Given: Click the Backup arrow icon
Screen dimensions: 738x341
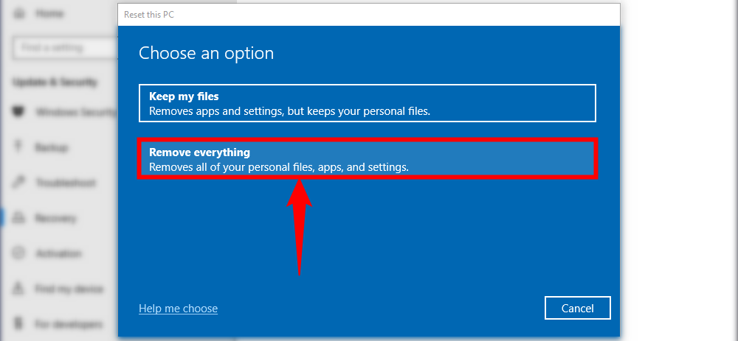Looking at the screenshot, I should pyautogui.click(x=18, y=148).
